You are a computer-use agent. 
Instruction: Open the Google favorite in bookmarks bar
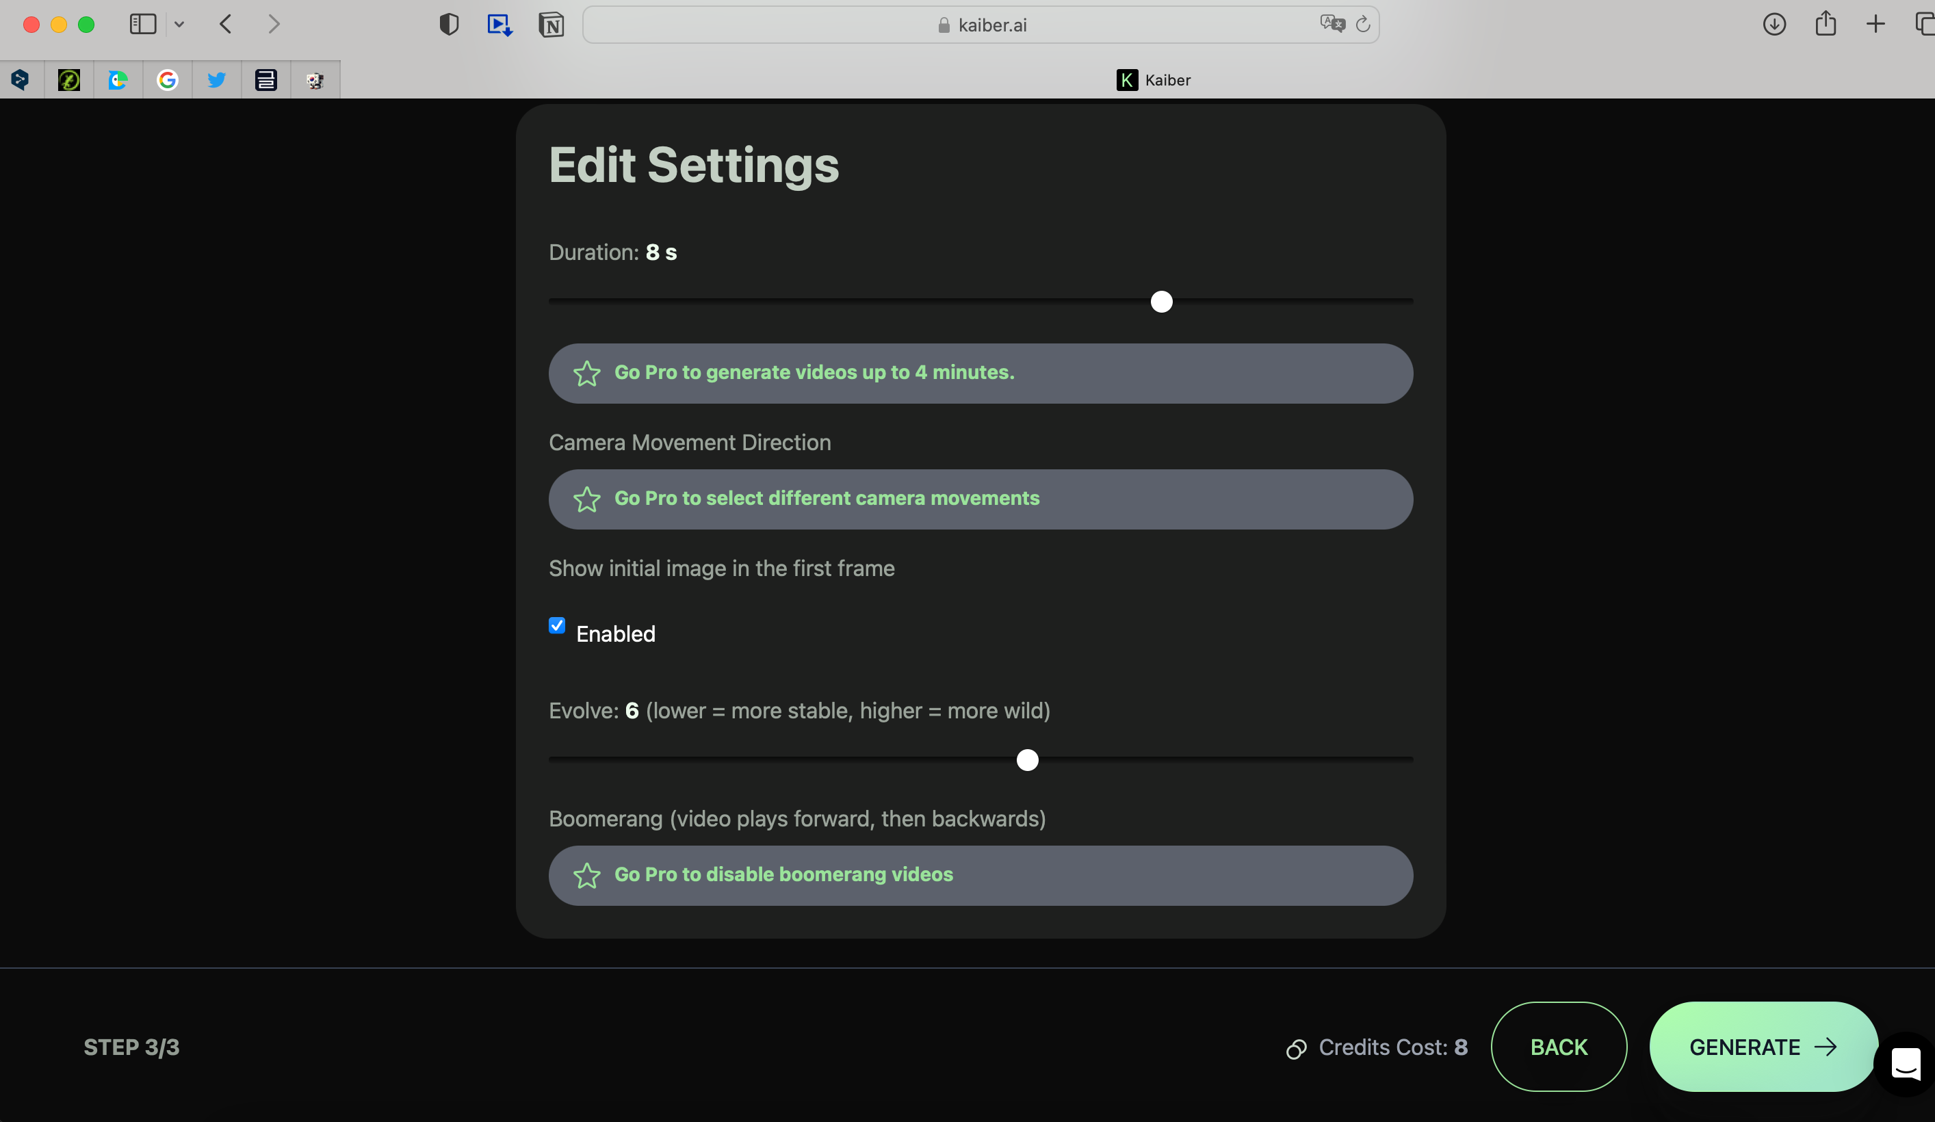168,80
